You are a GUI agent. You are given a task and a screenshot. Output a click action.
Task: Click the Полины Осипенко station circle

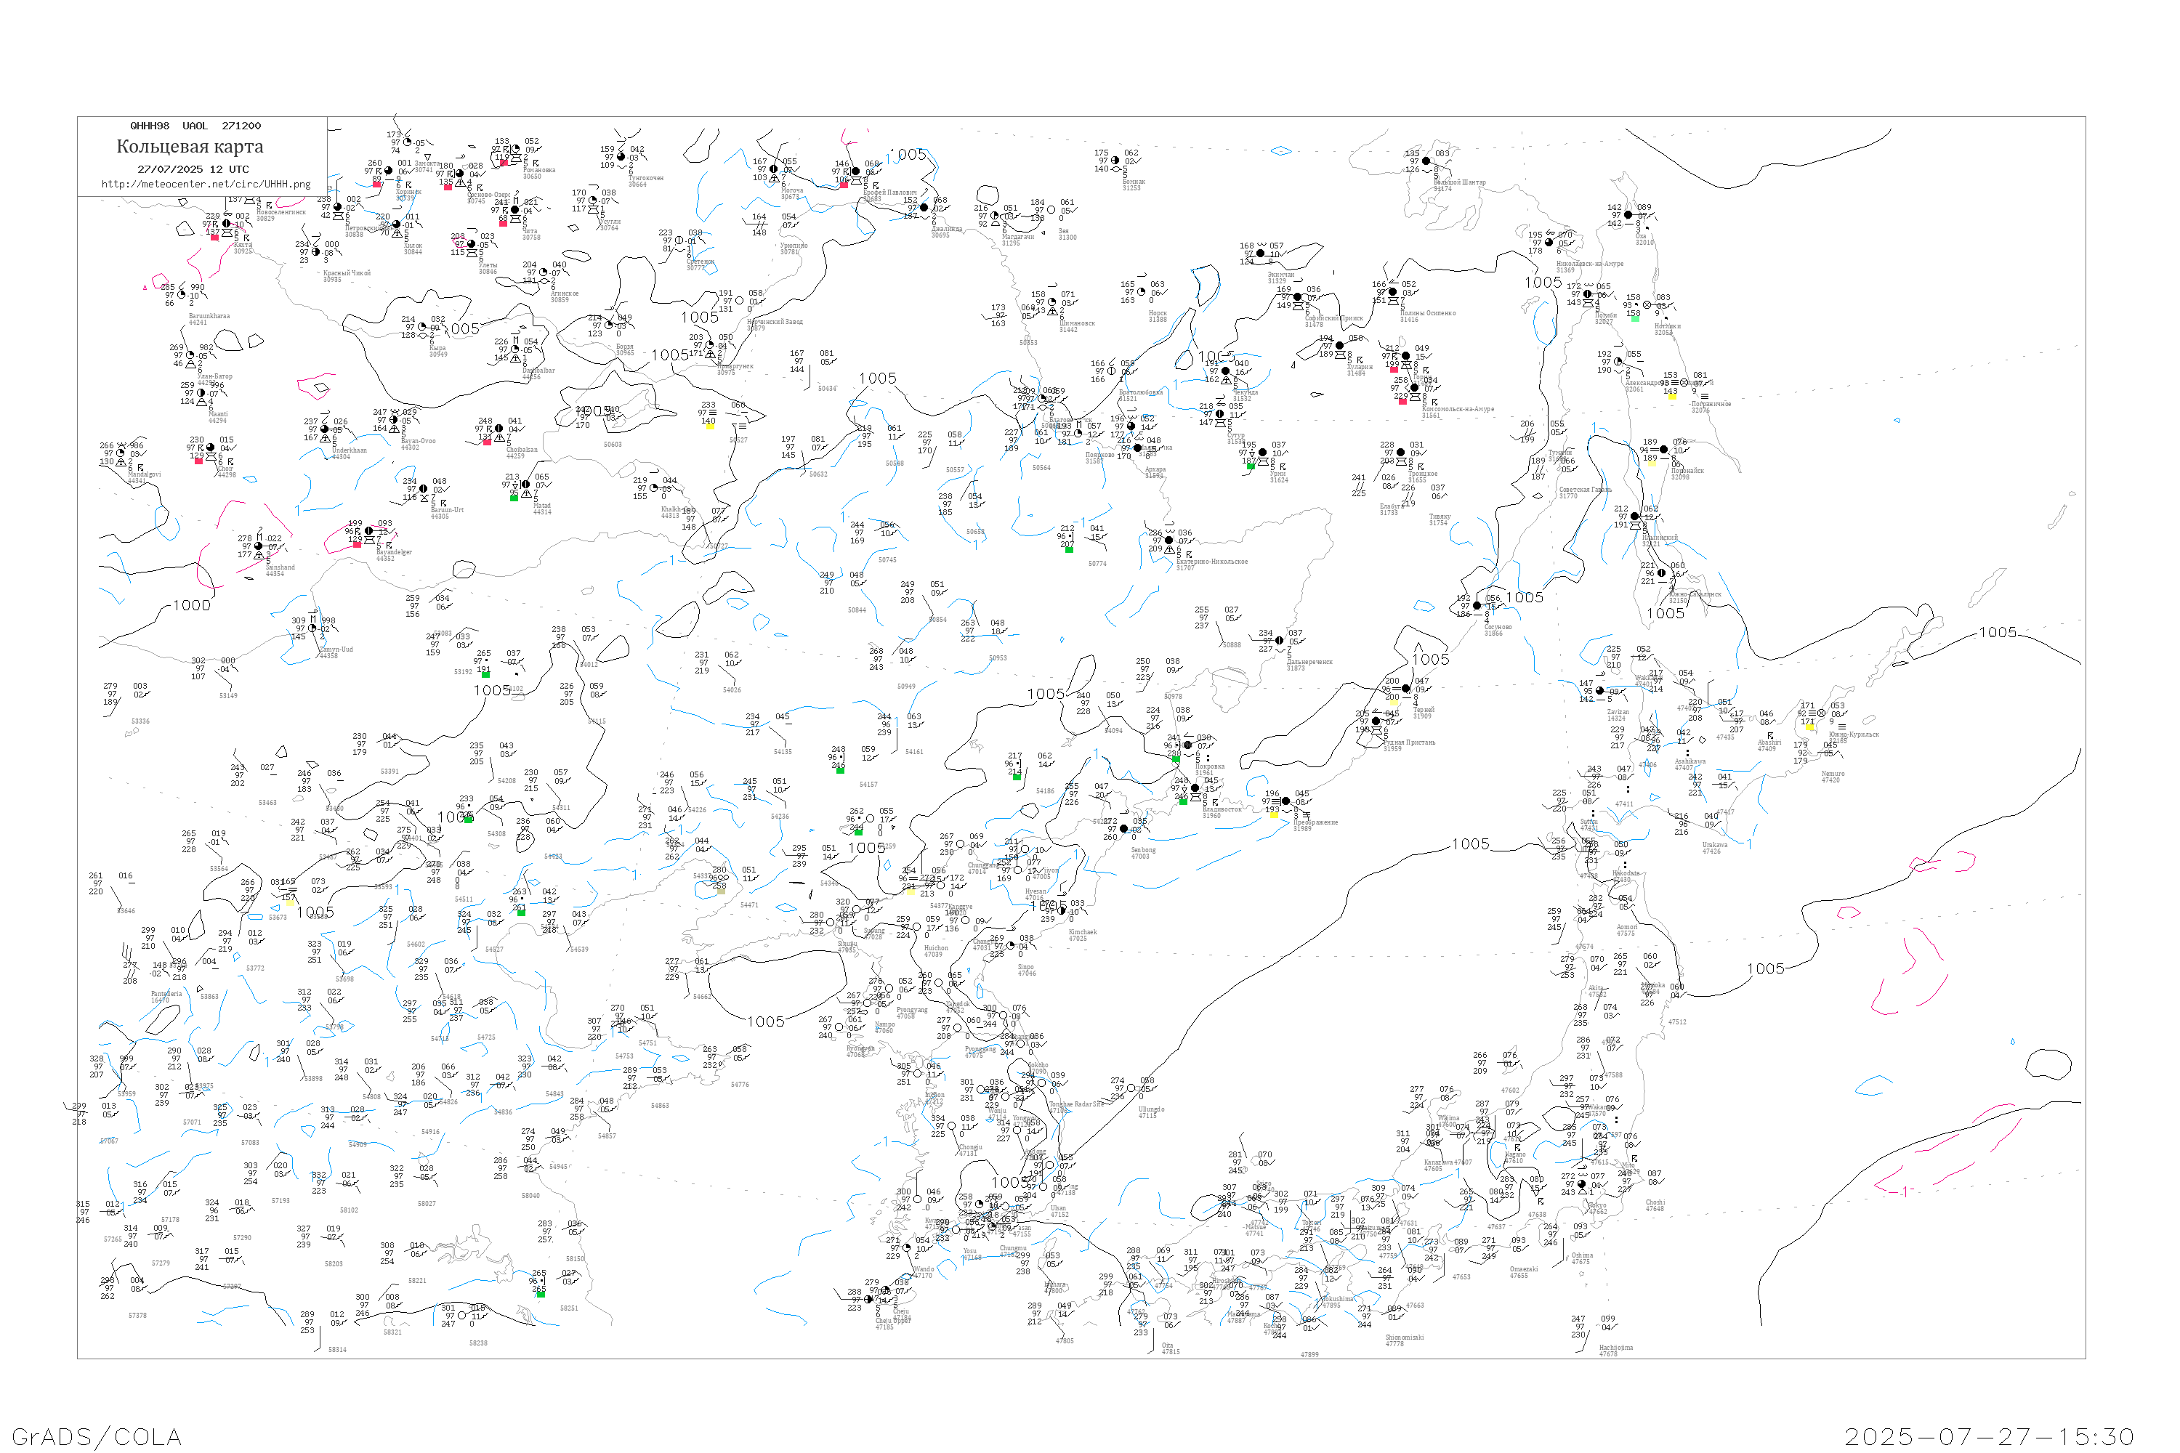pyautogui.click(x=1393, y=292)
